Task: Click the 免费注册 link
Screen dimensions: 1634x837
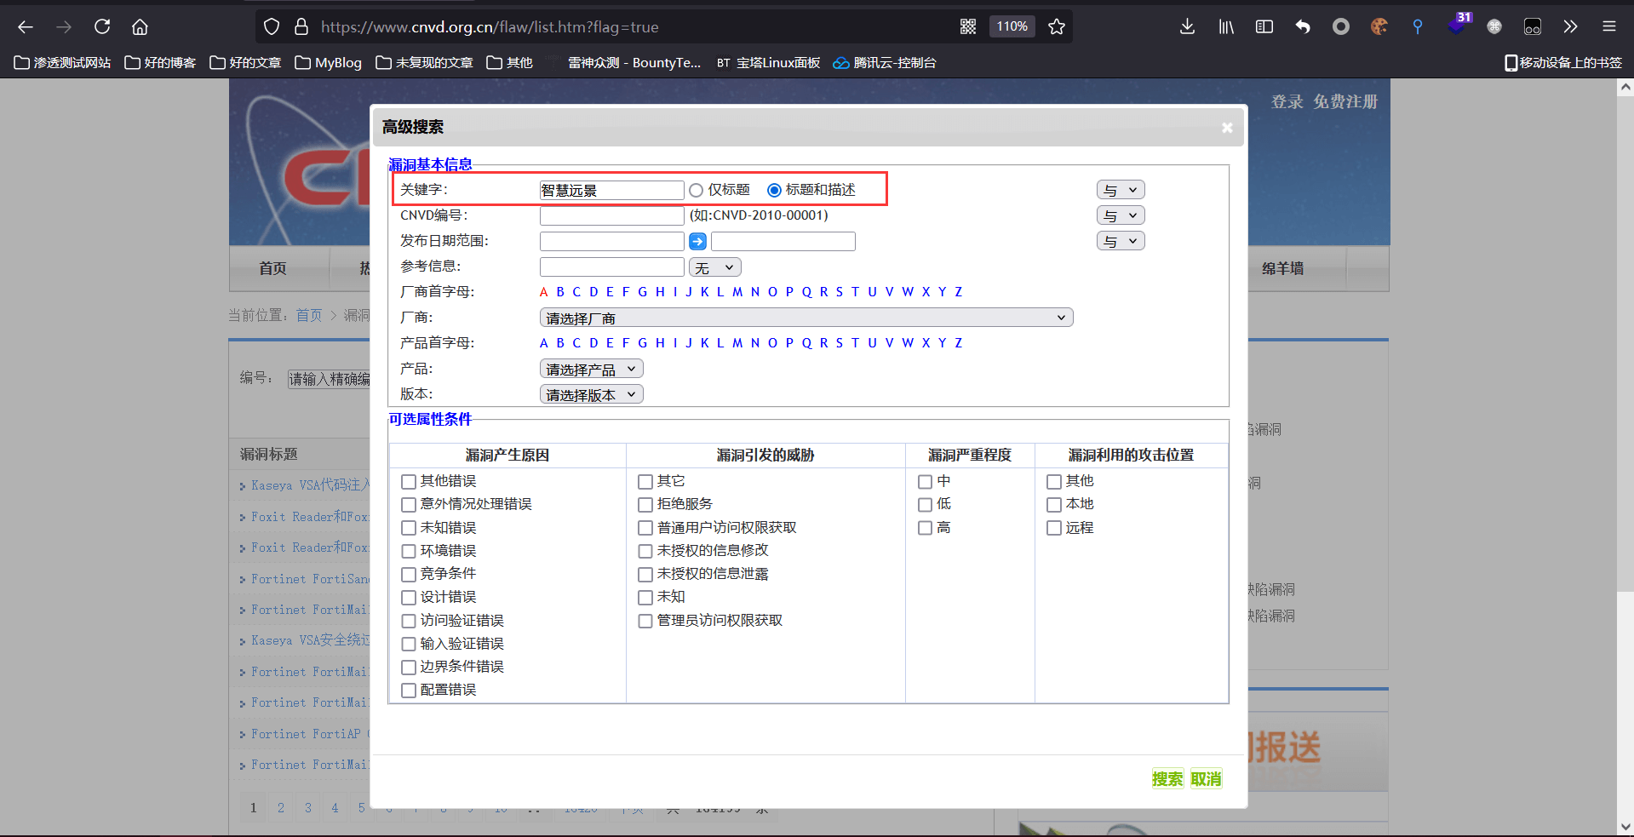Action: (x=1345, y=101)
